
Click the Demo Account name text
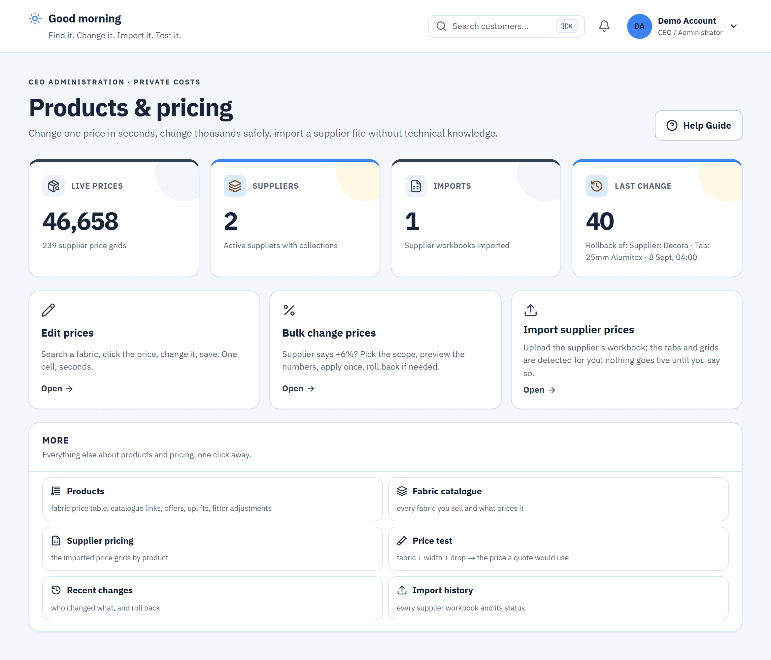click(x=687, y=21)
